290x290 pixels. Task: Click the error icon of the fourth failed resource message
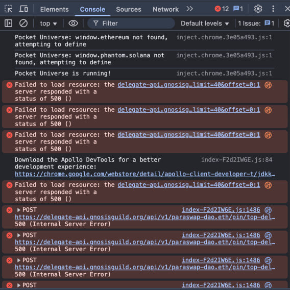[x=9, y=185]
